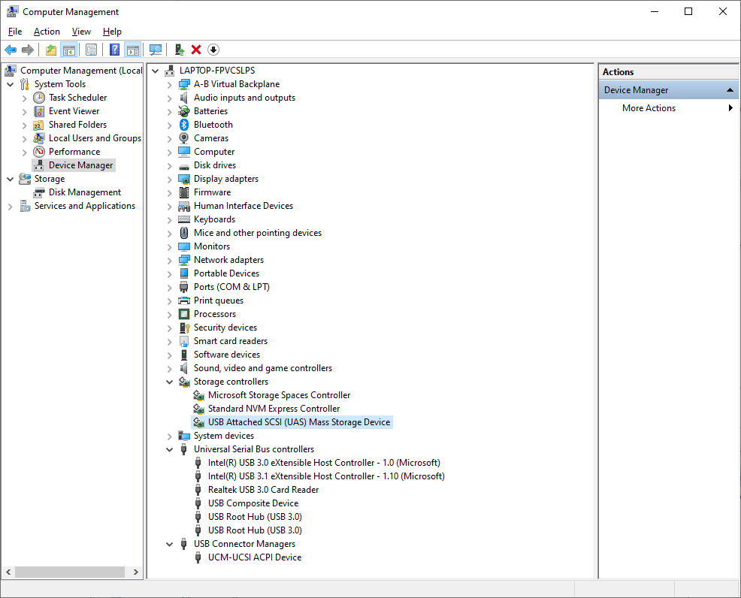Open the View menu
Screen dimensions: 741x598
click(x=81, y=32)
